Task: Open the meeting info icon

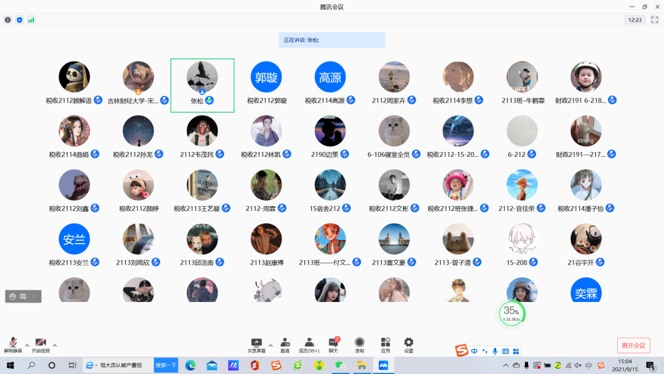Action: pyautogui.click(x=8, y=20)
